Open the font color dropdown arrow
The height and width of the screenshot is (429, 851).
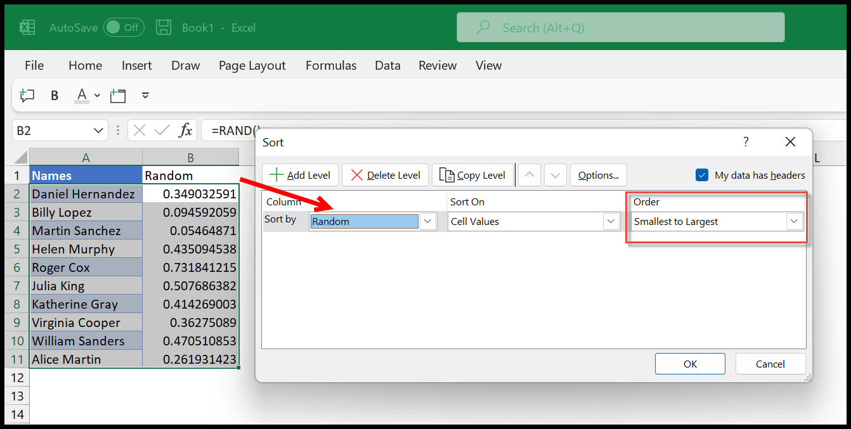(97, 96)
